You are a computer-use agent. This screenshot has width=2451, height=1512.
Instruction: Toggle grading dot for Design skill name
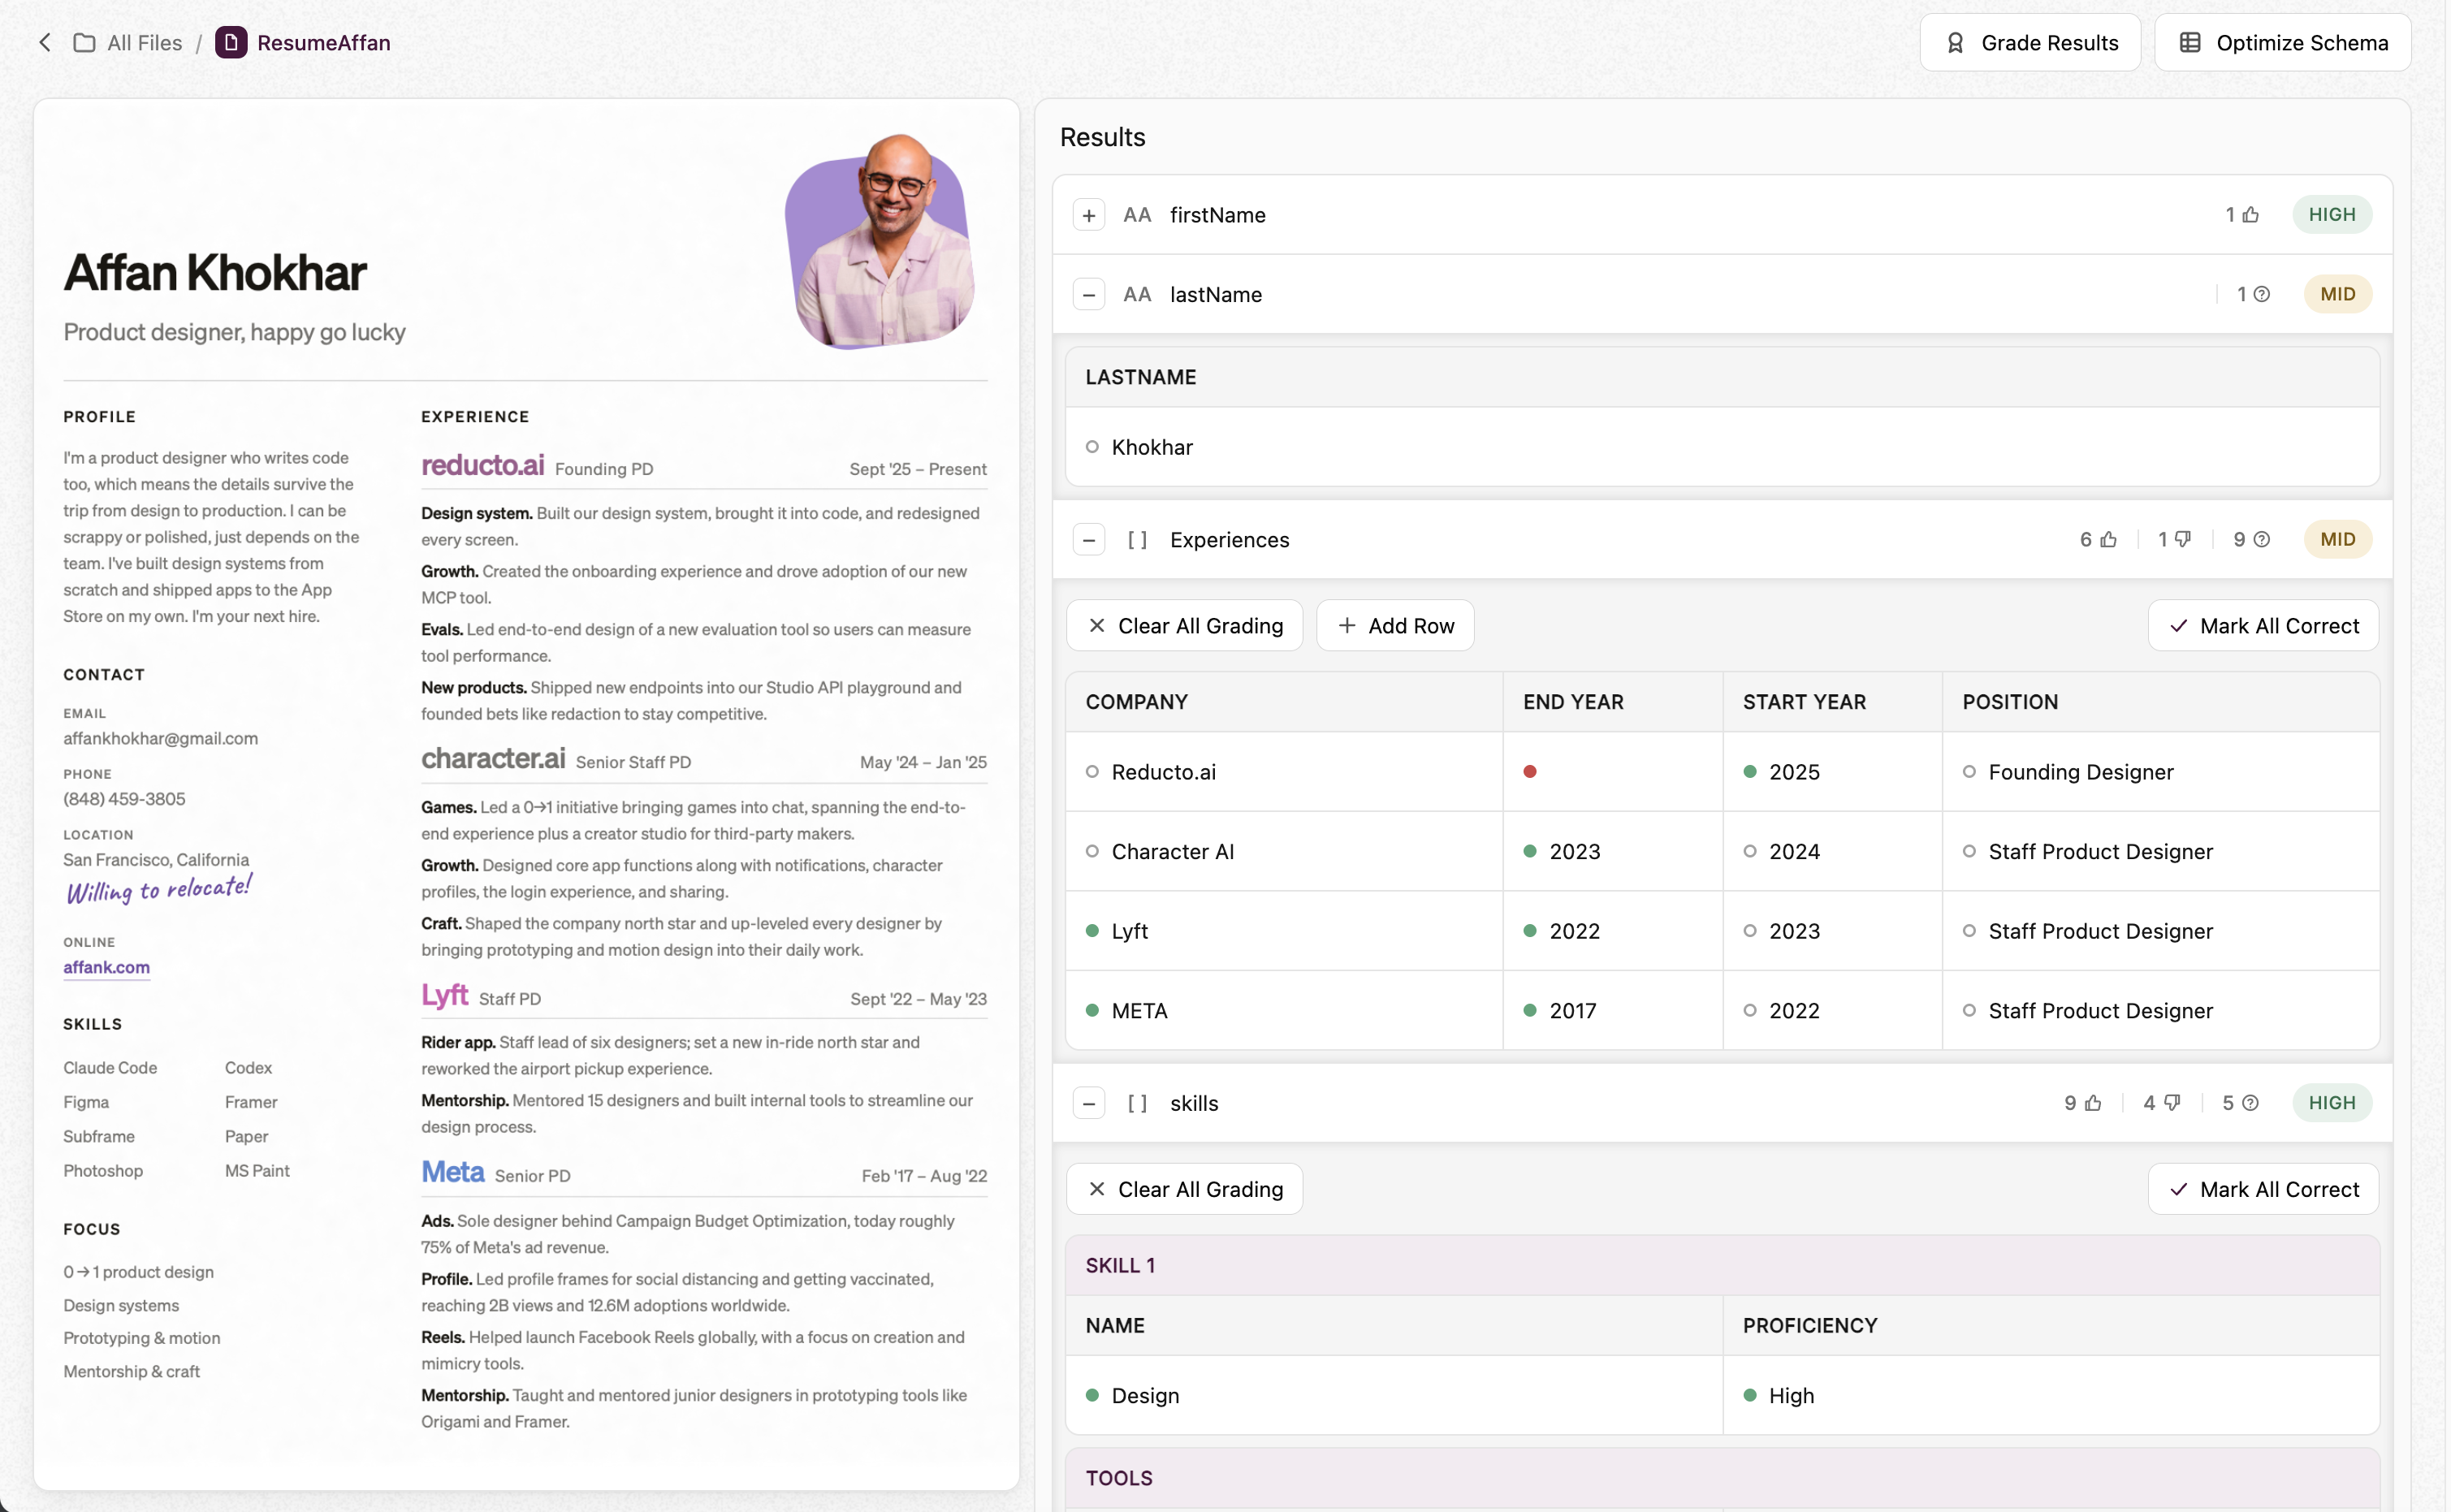(x=1092, y=1394)
